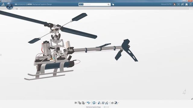
Task: Click the robot axis compass in viewport
Action: [x=184, y=91]
